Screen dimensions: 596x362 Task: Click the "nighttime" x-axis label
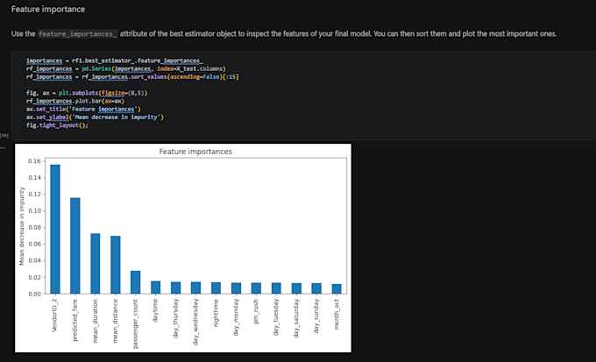(216, 313)
